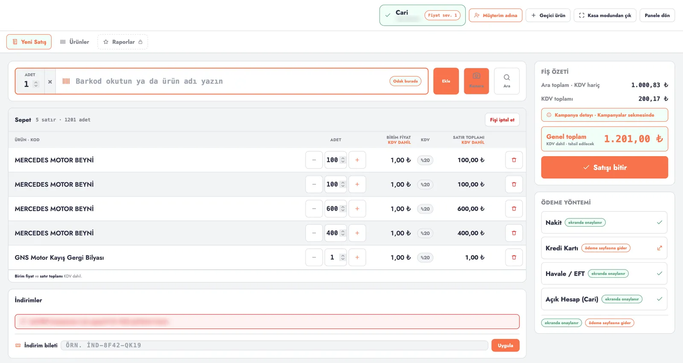
Task: Click the KDV toplamı value 200,17 ₺
Action: click(653, 99)
